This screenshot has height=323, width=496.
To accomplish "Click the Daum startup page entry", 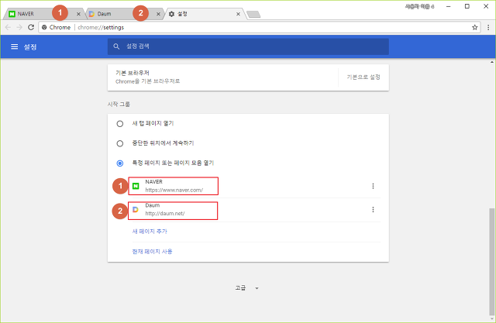I will click(x=173, y=211).
